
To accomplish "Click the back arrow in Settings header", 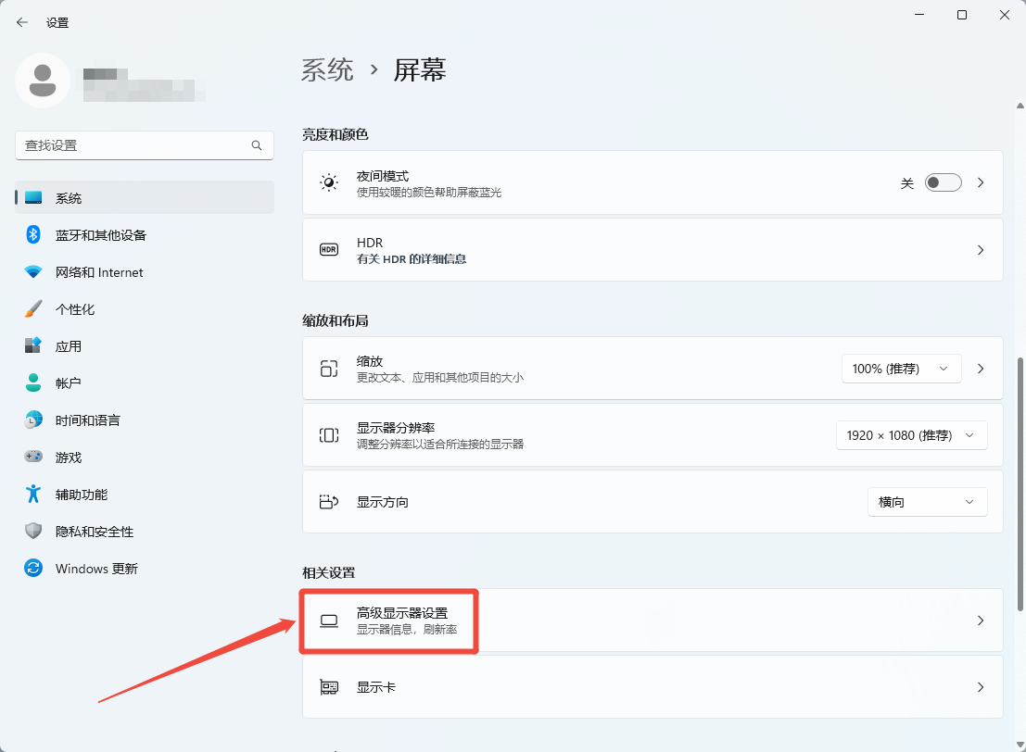I will 22,22.
